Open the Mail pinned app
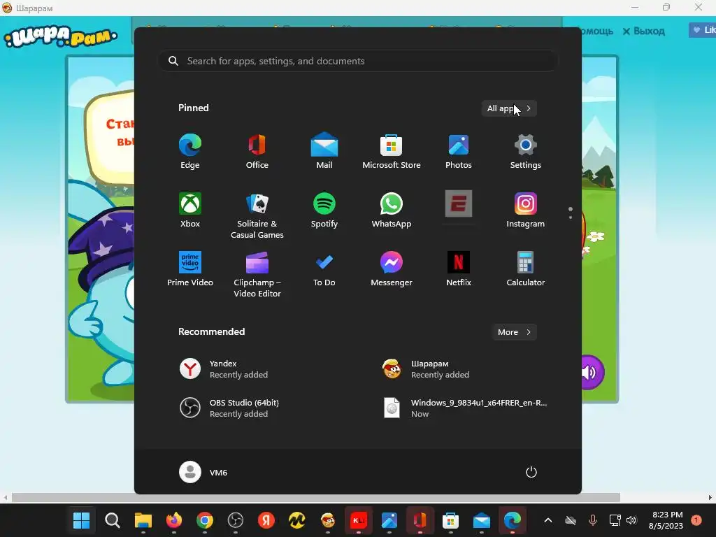 (324, 151)
